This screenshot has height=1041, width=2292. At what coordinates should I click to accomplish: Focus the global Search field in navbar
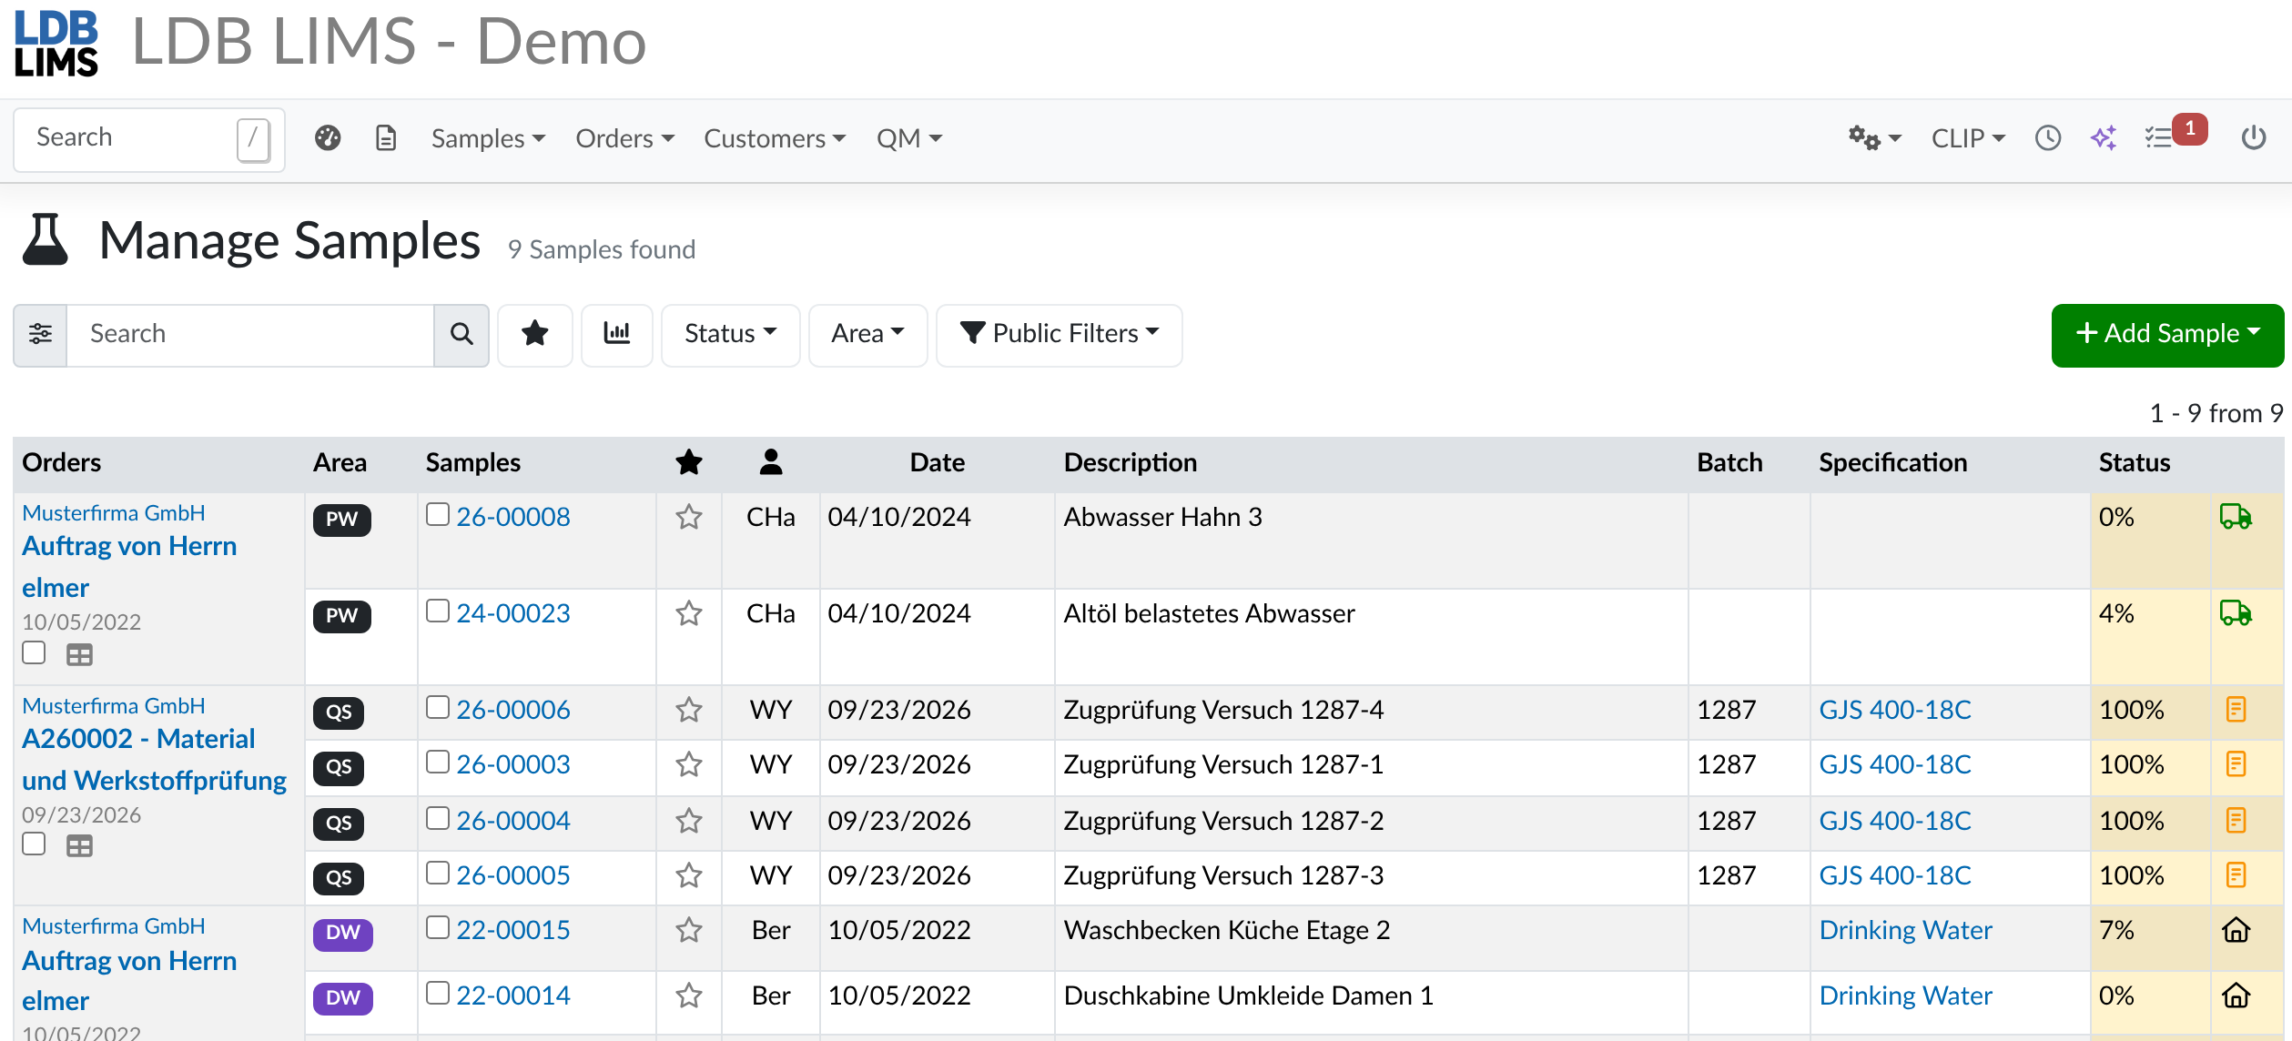click(x=149, y=139)
